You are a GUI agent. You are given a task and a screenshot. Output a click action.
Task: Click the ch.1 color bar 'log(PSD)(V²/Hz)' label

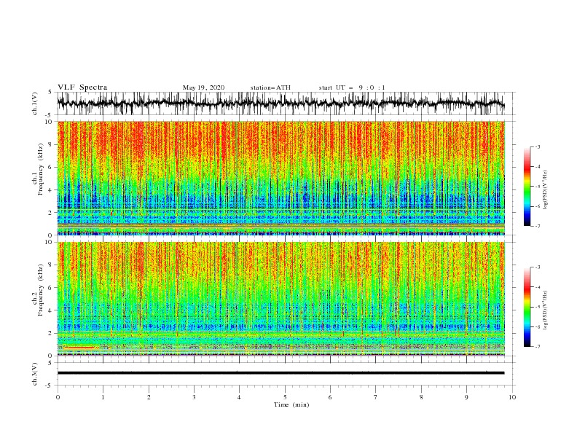point(545,190)
